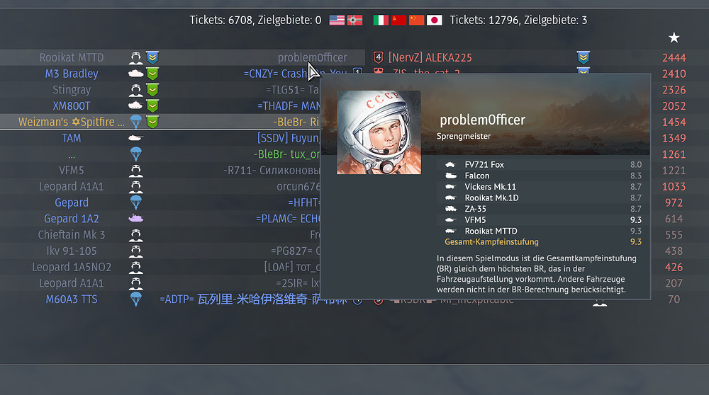Screen dimensions: 709x395
Task: Click the score 2444 in the top row
Action: (674, 57)
